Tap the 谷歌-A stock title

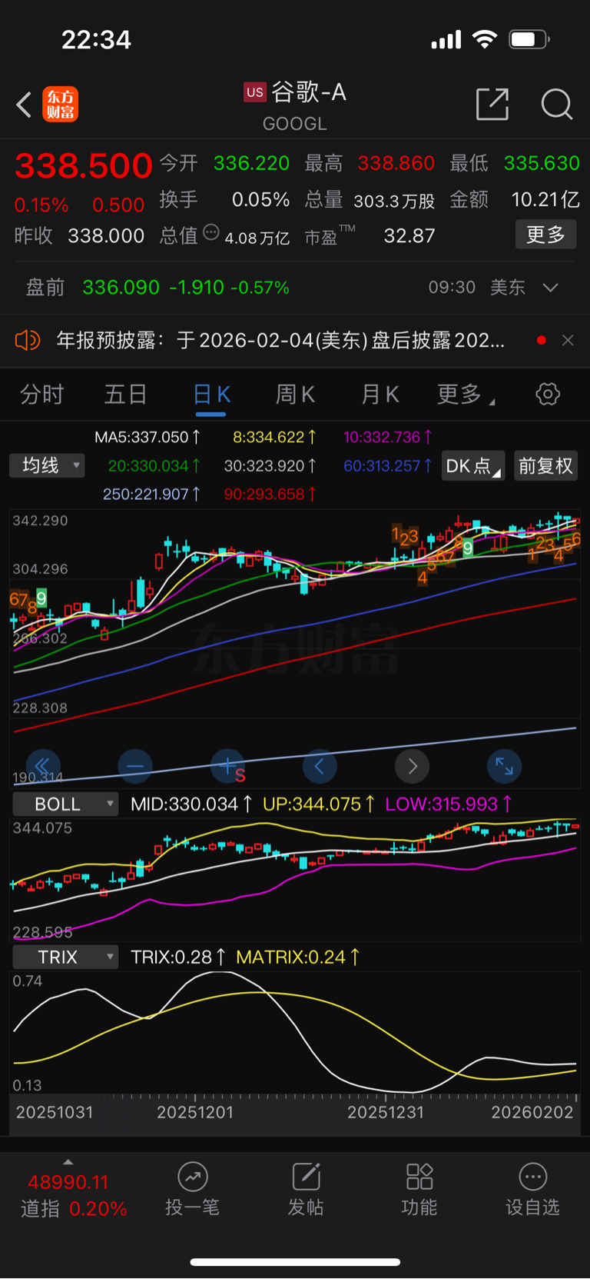309,92
